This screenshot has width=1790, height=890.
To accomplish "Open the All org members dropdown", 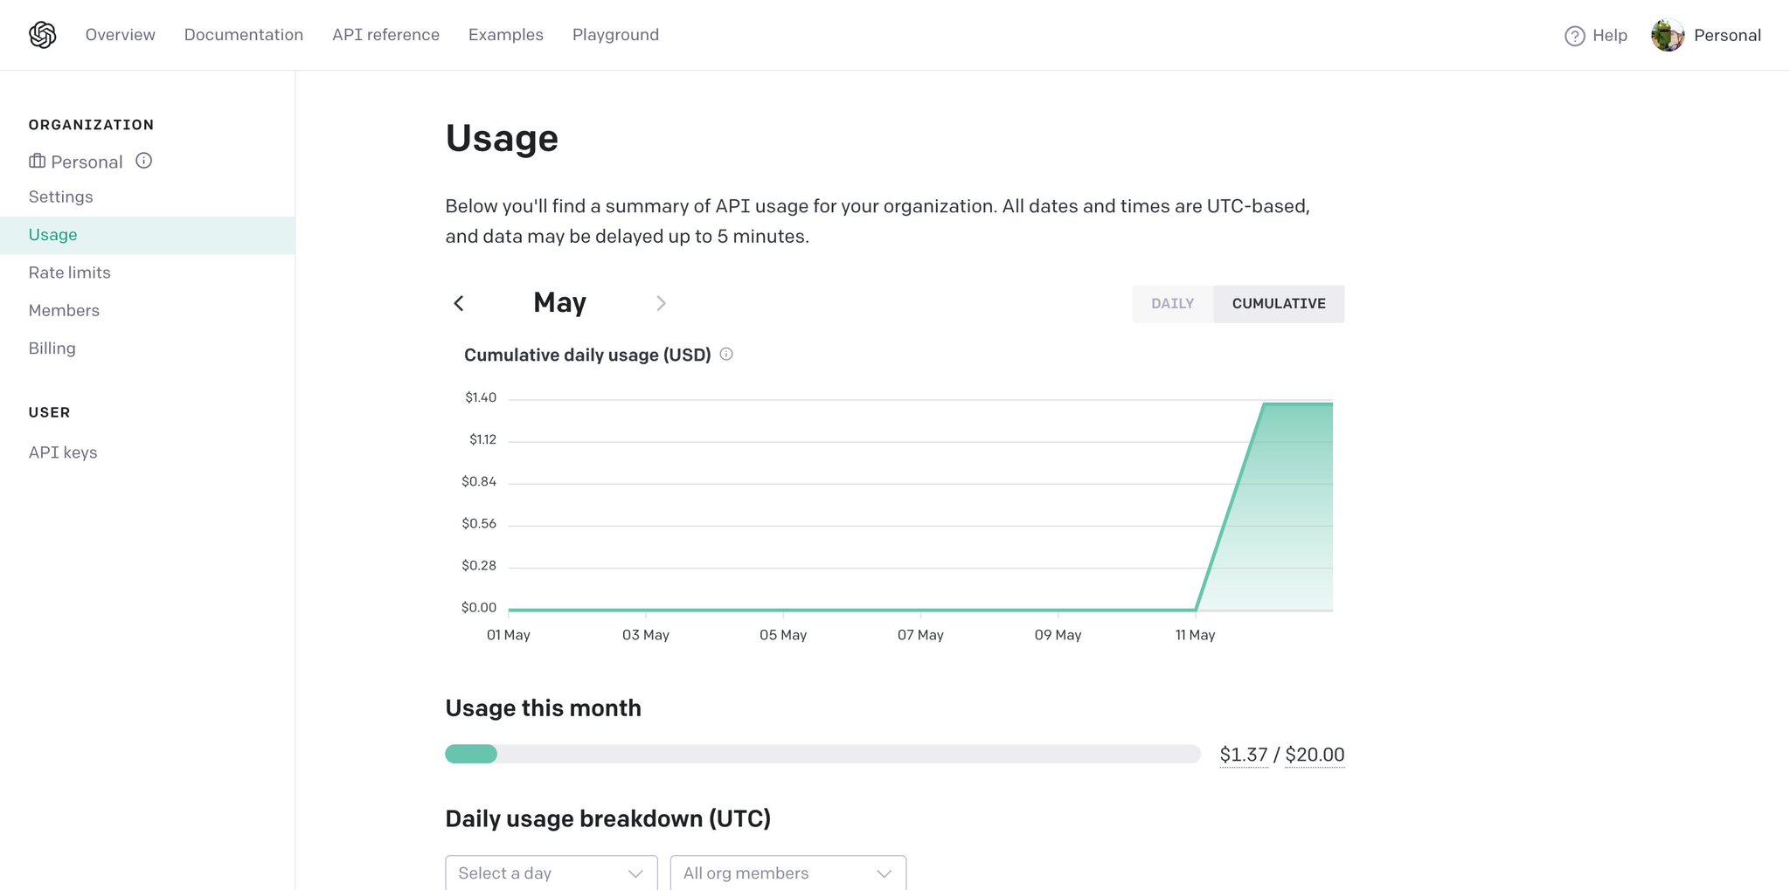I will [788, 873].
